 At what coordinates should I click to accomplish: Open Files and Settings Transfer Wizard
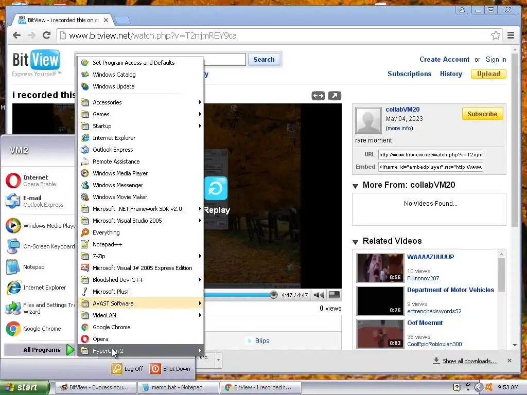click(39, 308)
